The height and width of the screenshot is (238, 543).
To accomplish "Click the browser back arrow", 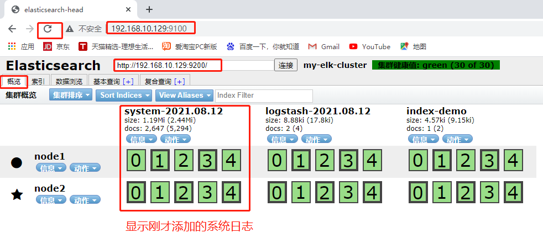I will (x=12, y=29).
